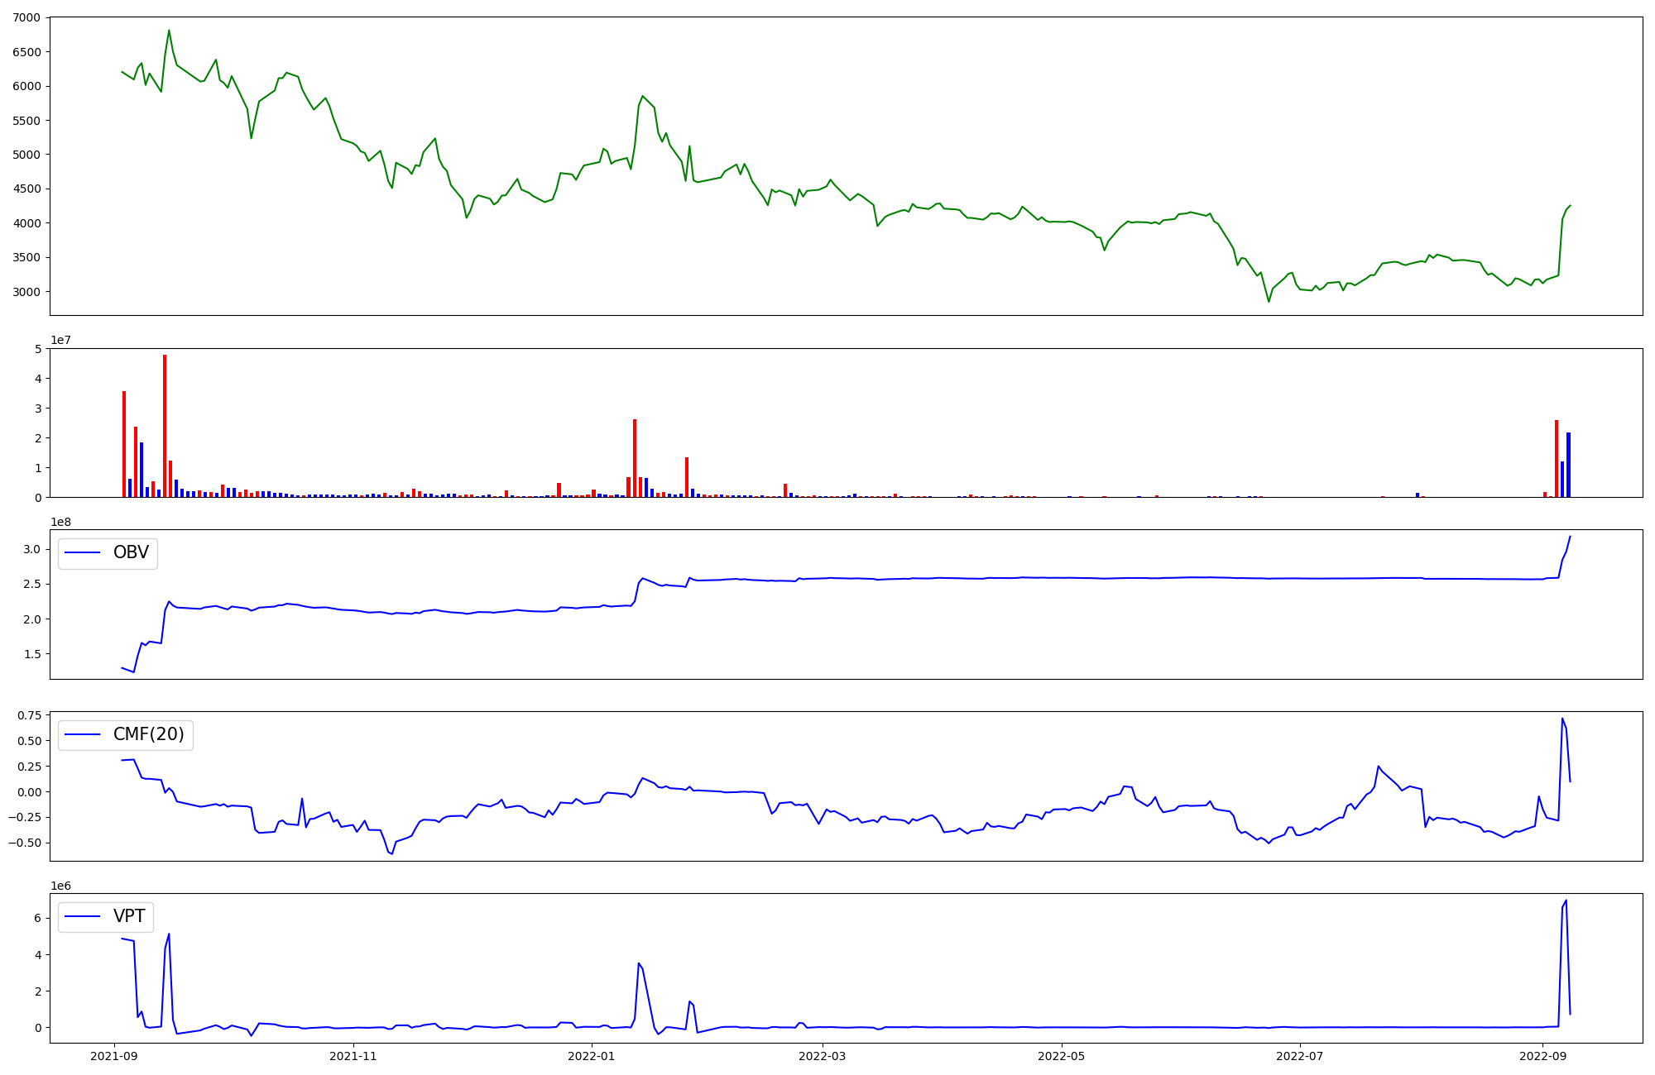The height and width of the screenshot is (1075, 1655).
Task: Click the 3000 price axis label
Action: coord(26,292)
